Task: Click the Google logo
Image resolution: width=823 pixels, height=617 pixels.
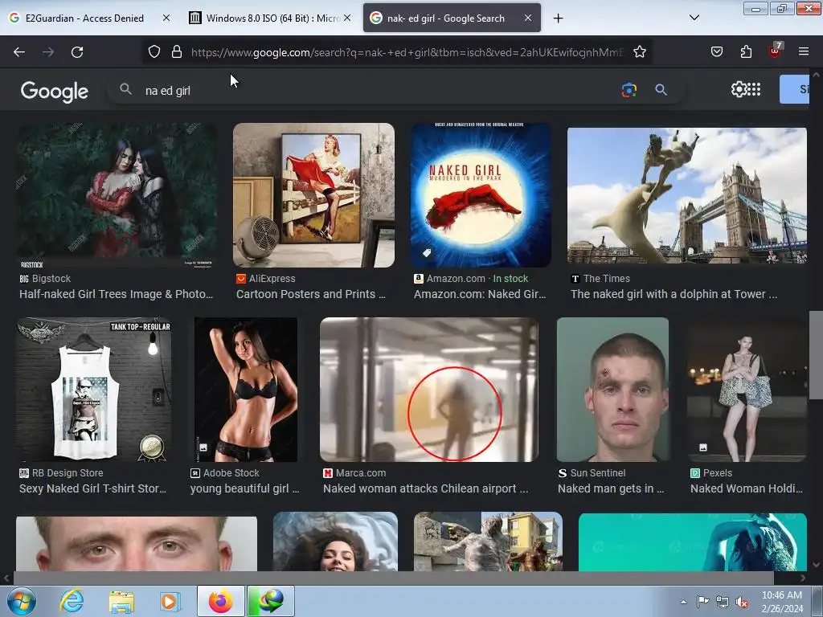Action: coord(54,92)
